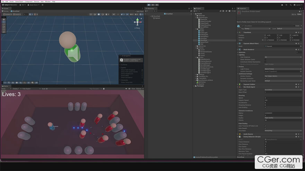Select the Wall prefab in Project panel

201,44
